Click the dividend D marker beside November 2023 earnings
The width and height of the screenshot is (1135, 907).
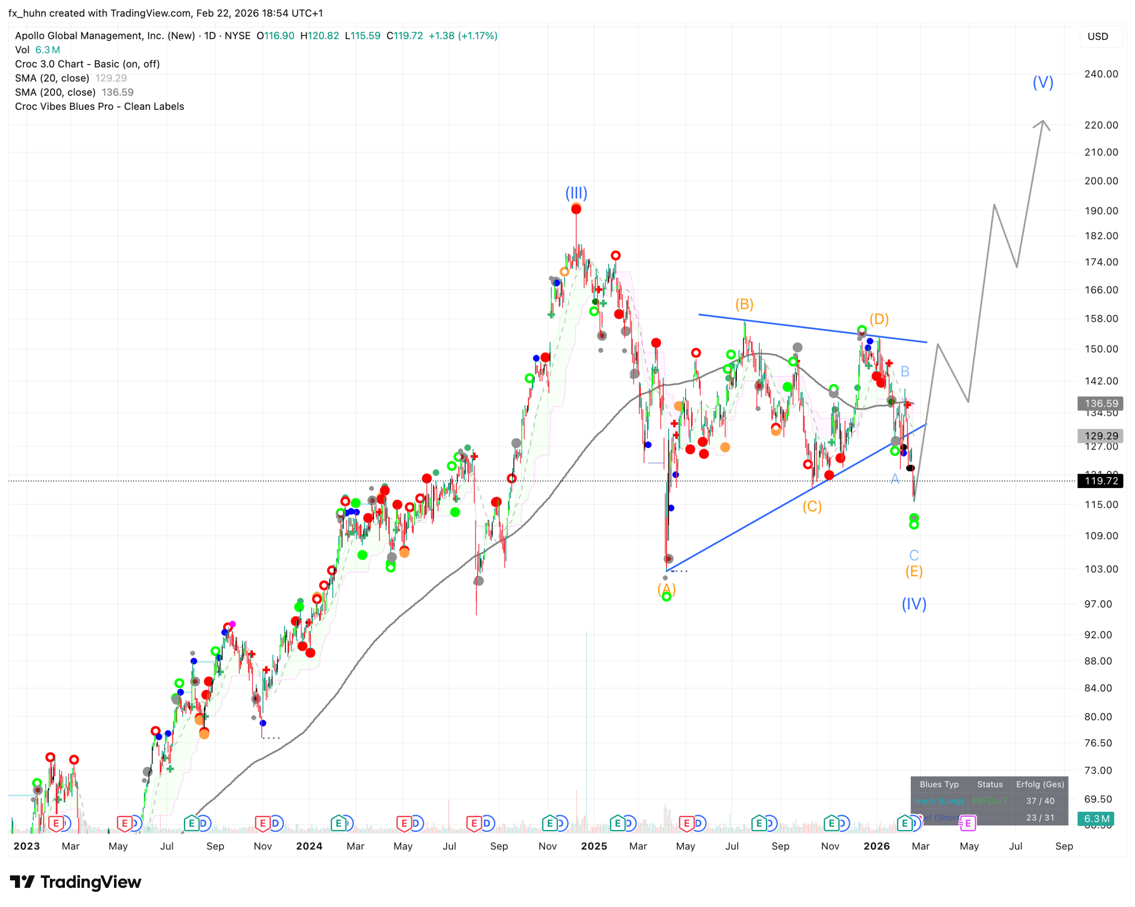pos(276,823)
